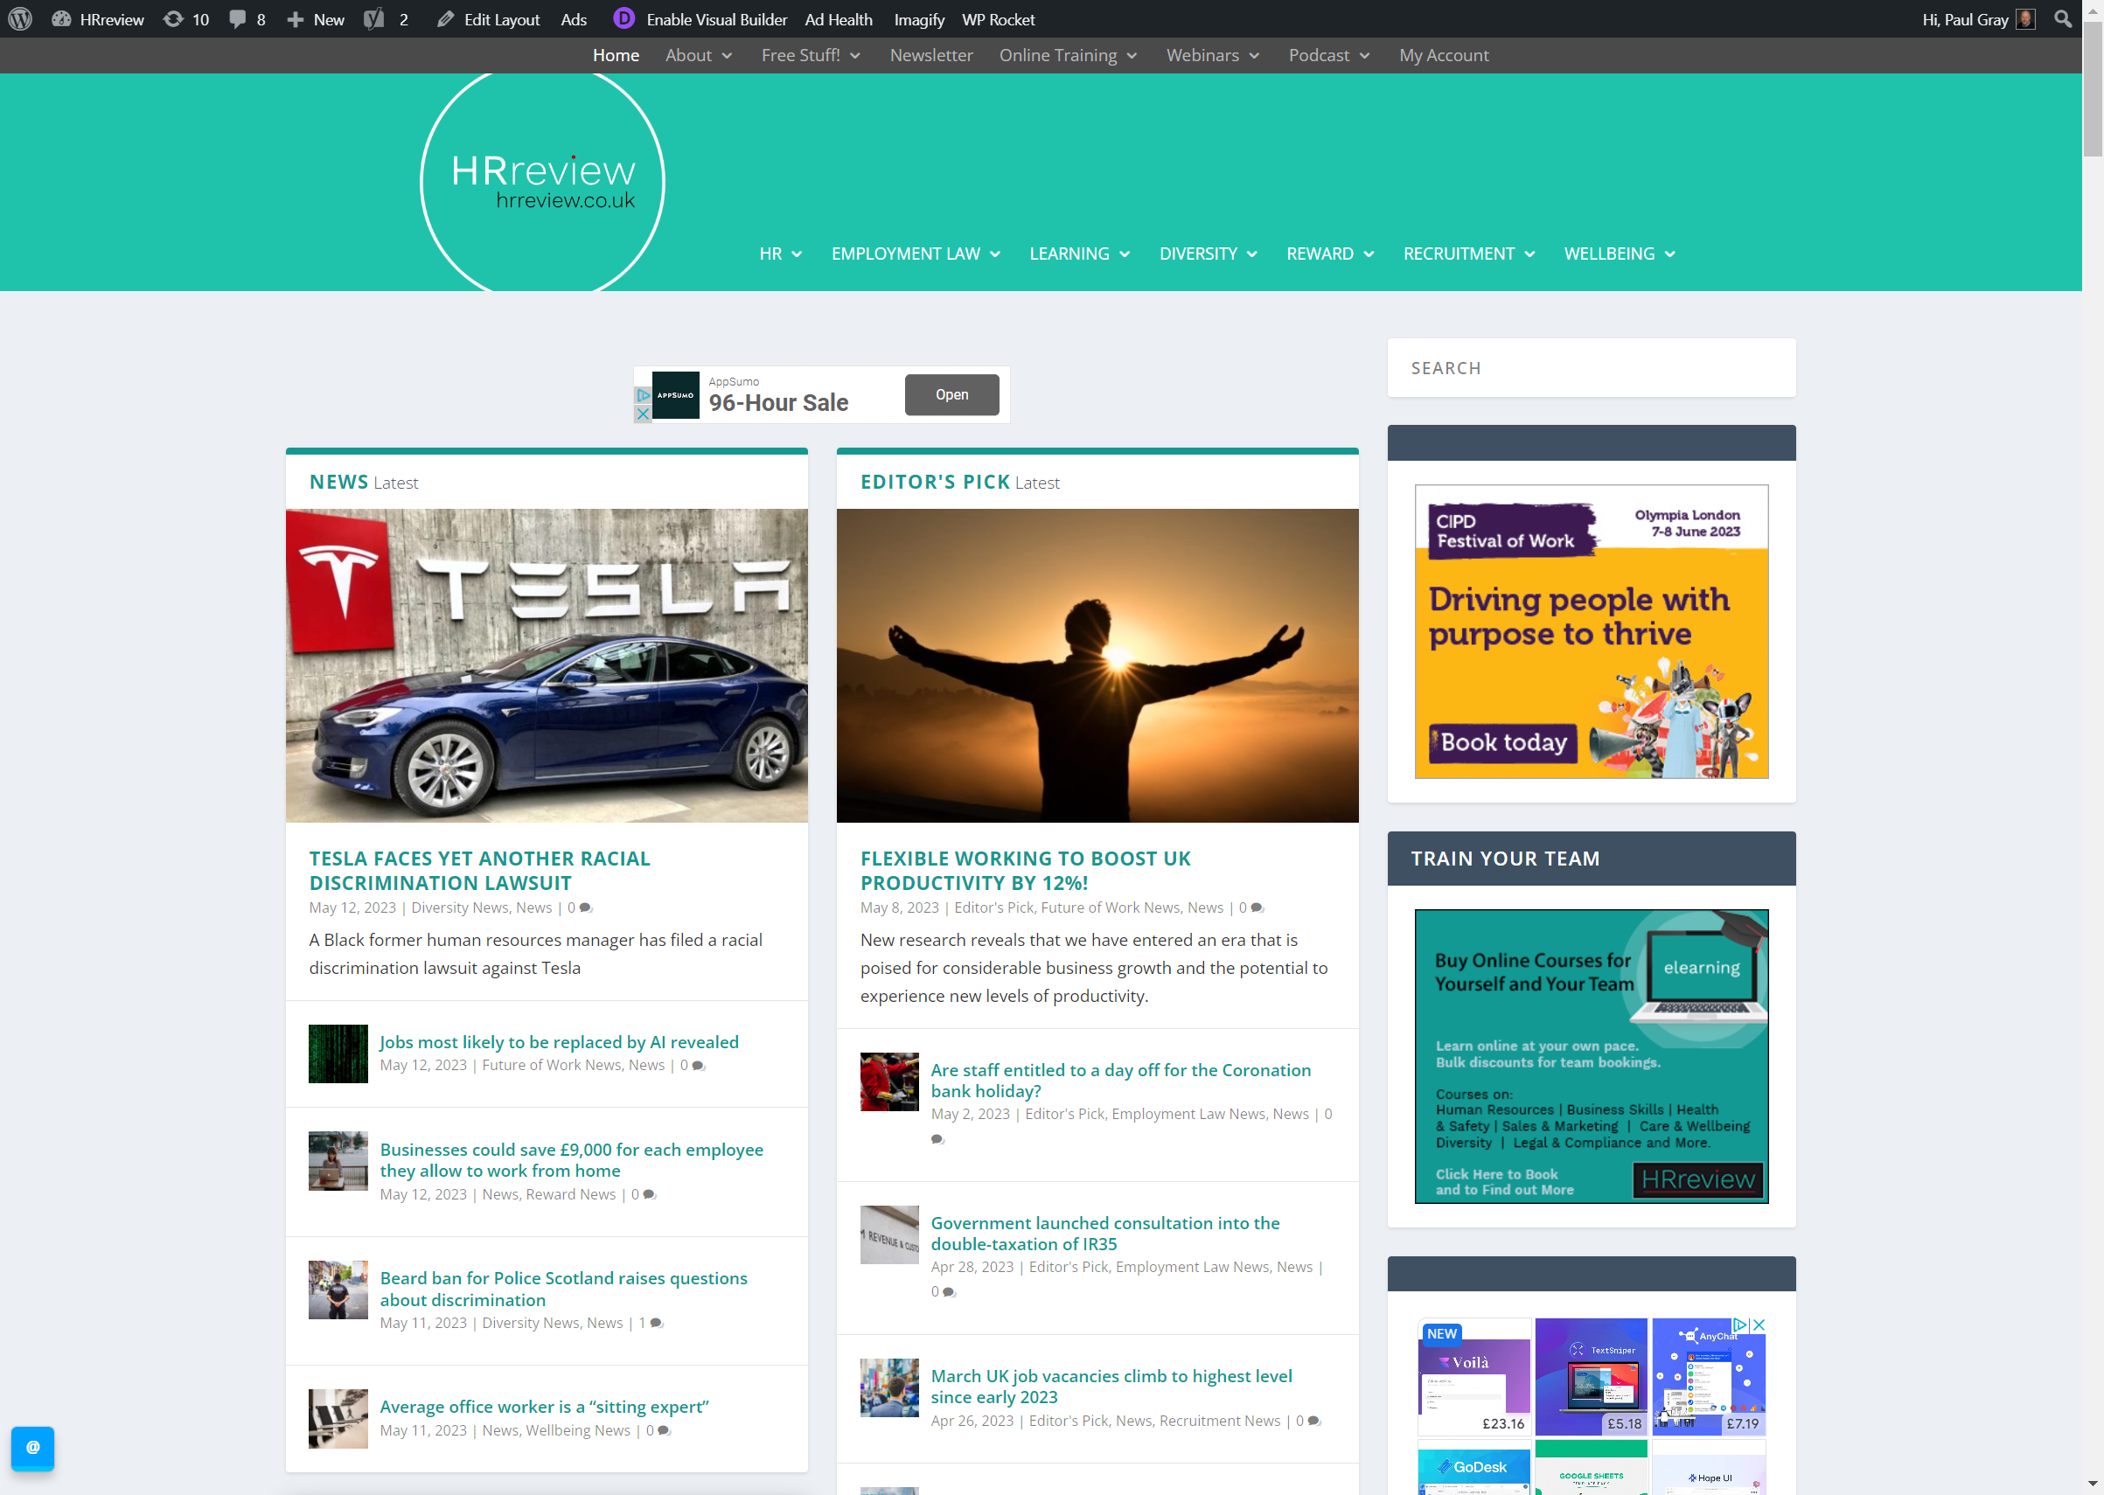Click the AdChoices triangle on AppSumo ad
The width and height of the screenshot is (2104, 1495).
tap(643, 396)
